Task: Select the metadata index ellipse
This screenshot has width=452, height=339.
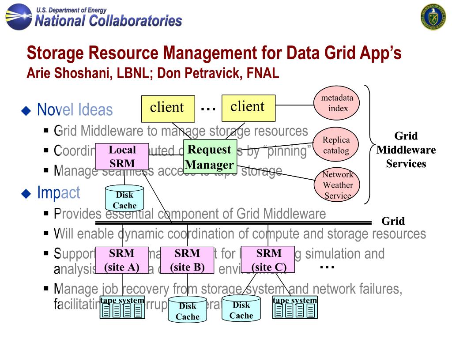Action: pos(337,103)
